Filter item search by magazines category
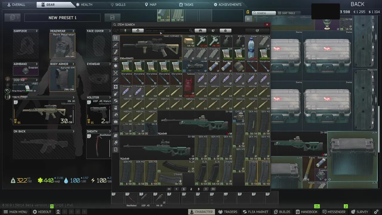The image size is (382, 215). coord(115,52)
